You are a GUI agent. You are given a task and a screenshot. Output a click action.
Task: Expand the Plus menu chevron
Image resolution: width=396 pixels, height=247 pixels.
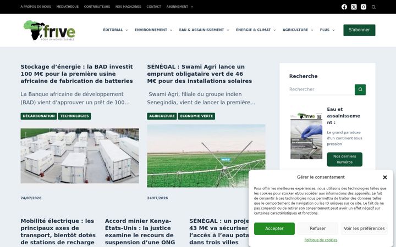pyautogui.click(x=333, y=30)
